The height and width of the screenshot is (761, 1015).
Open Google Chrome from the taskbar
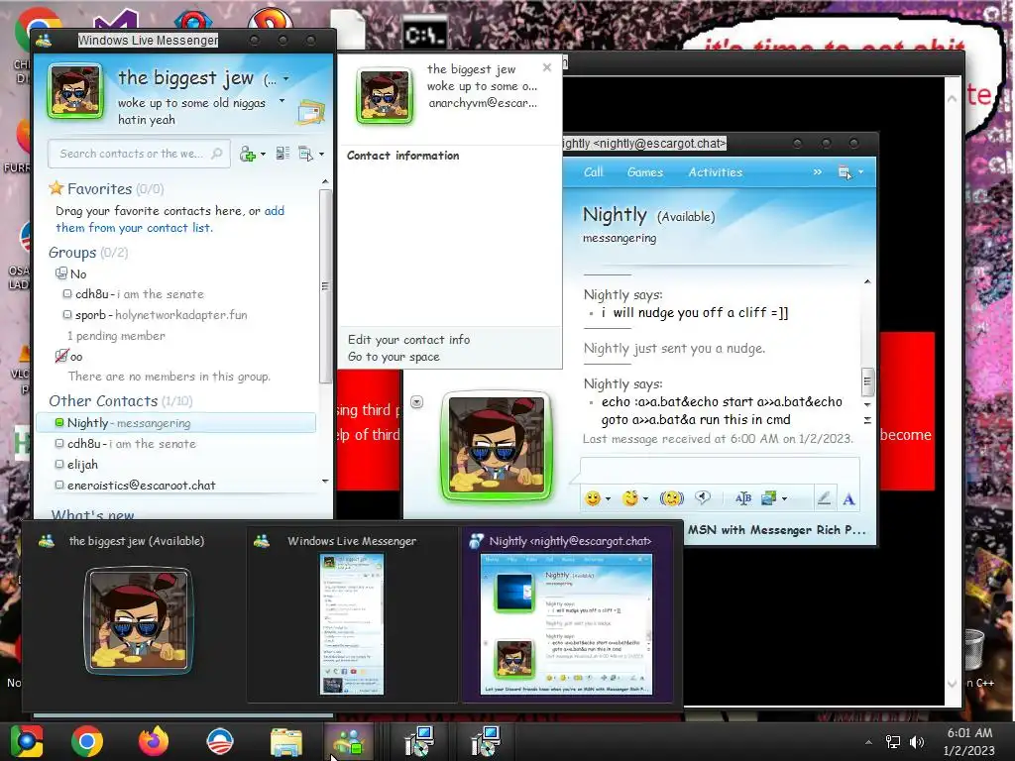tap(87, 741)
